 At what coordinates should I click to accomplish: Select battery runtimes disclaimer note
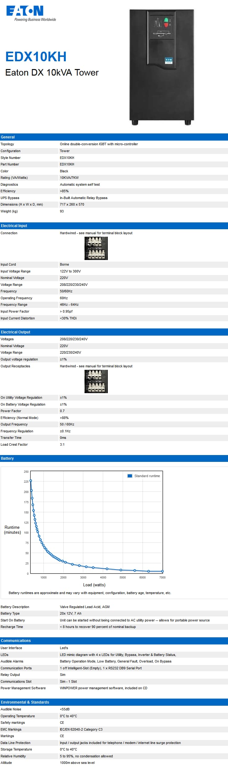coord(90,593)
